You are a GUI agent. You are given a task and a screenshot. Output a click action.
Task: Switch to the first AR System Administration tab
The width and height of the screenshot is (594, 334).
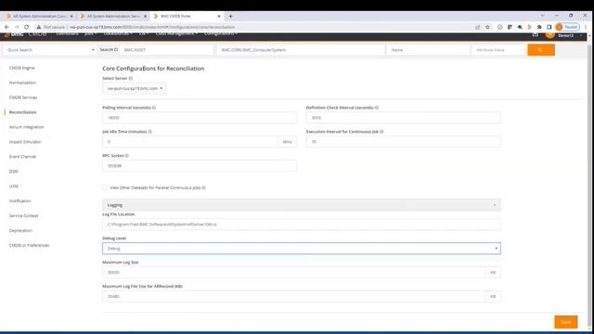pos(40,17)
